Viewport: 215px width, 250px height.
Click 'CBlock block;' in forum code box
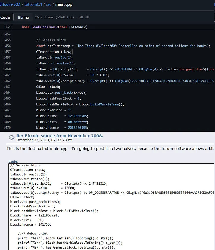pos(22,197)
